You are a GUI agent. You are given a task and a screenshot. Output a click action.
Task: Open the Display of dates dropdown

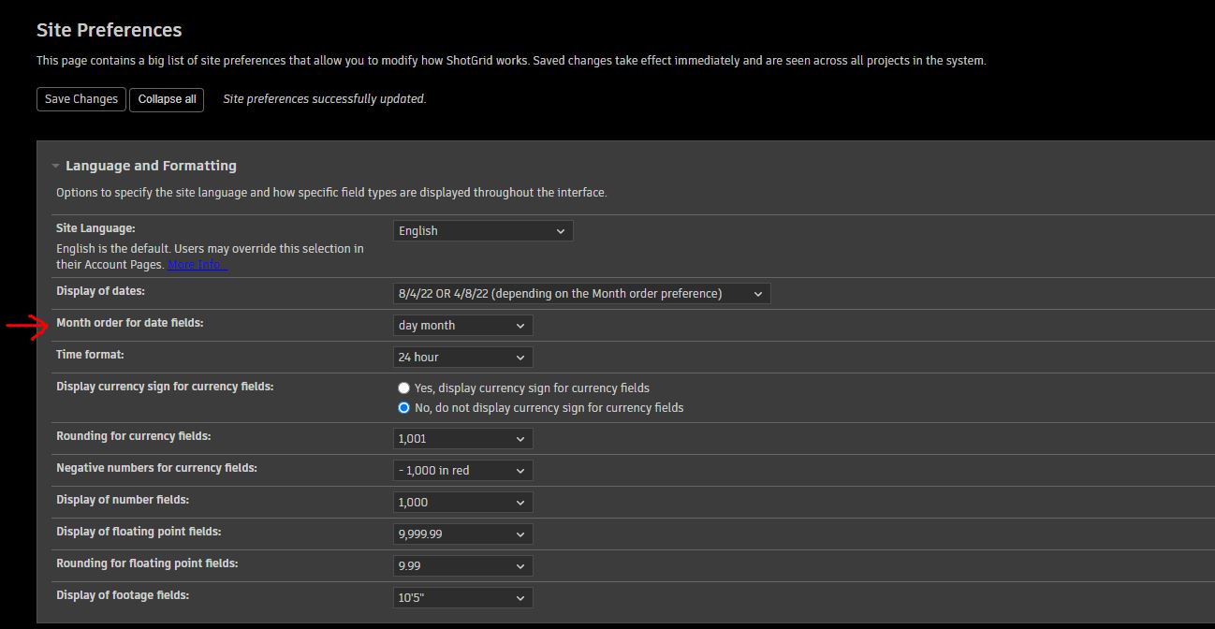point(581,294)
